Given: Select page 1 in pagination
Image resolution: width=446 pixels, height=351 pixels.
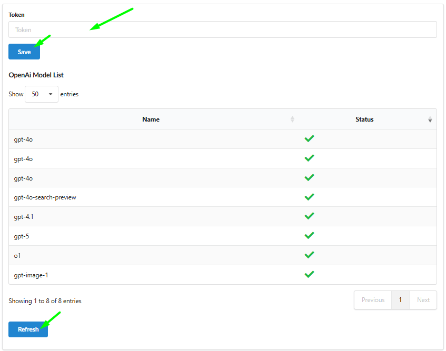Looking at the screenshot, I should click(401, 300).
